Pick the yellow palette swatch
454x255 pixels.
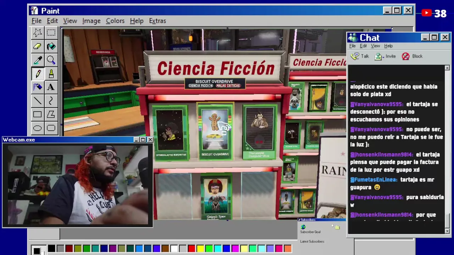[200, 249]
